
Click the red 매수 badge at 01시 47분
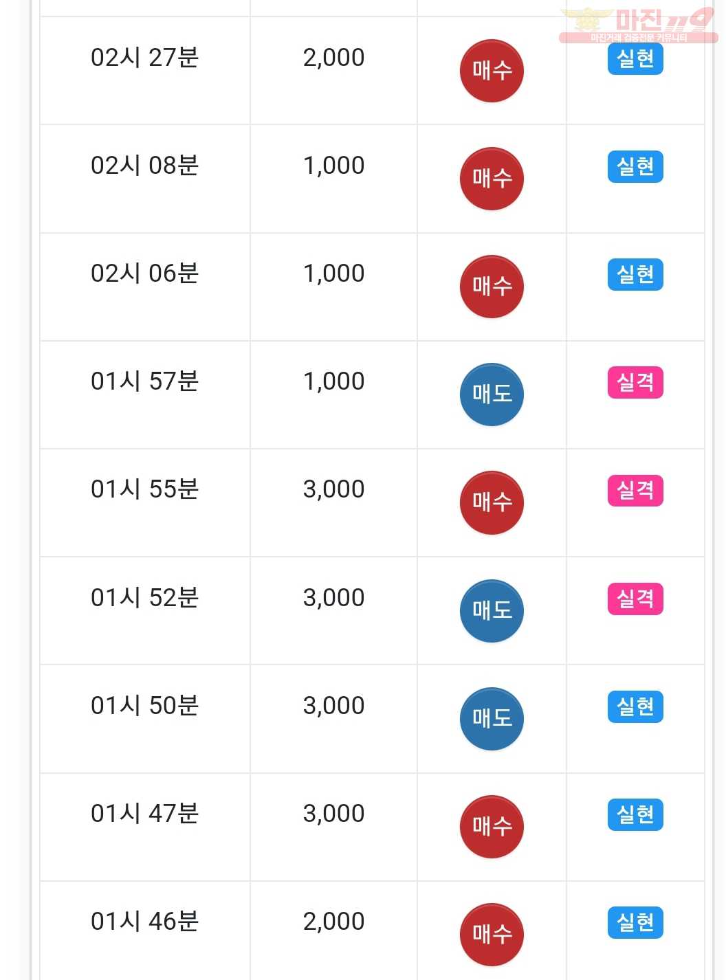coord(492,827)
